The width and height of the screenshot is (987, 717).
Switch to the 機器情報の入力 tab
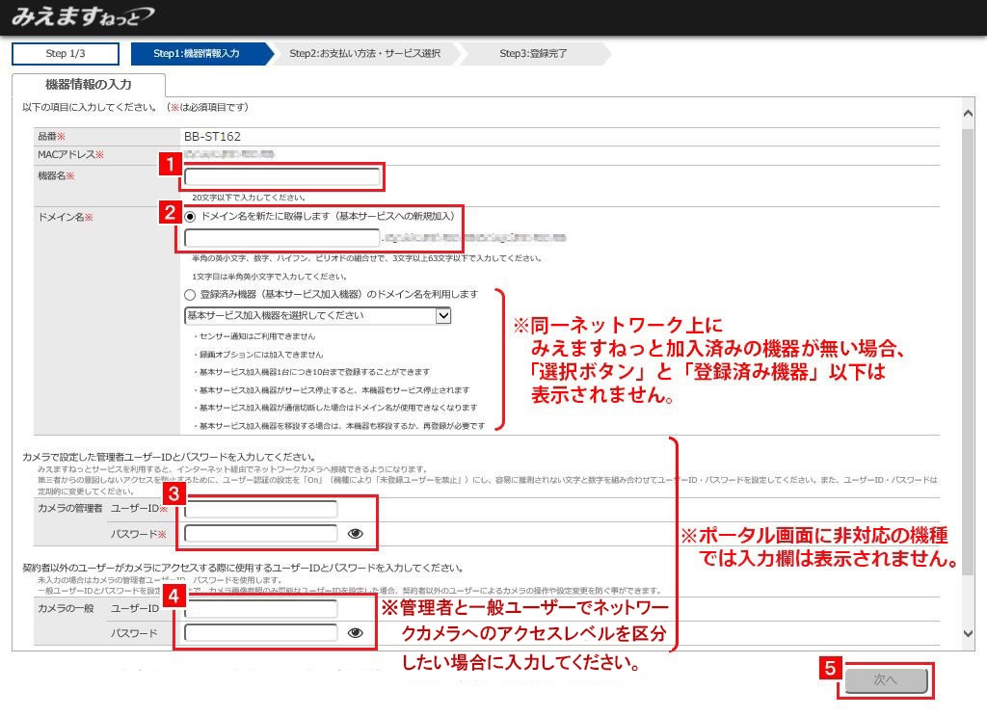[89, 85]
